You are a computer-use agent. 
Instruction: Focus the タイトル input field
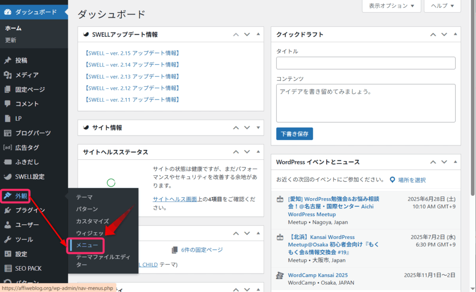[365, 63]
